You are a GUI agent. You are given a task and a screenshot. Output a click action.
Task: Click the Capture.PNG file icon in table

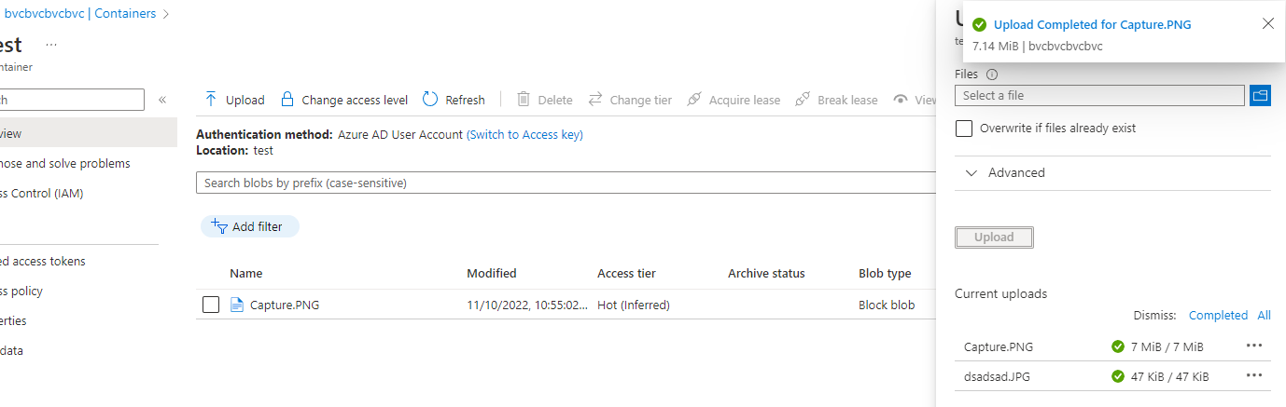(x=237, y=304)
